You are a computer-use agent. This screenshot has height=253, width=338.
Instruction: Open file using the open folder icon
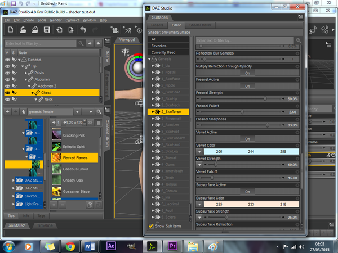click(x=23, y=29)
